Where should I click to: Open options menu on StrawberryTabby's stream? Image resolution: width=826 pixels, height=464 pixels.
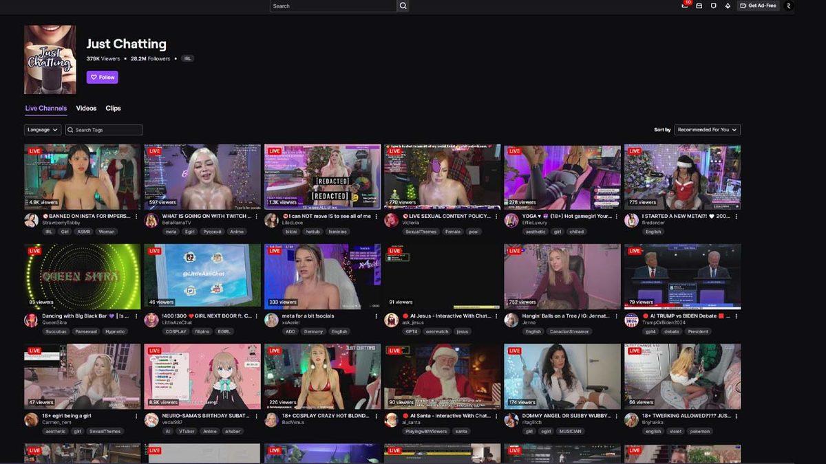point(135,216)
